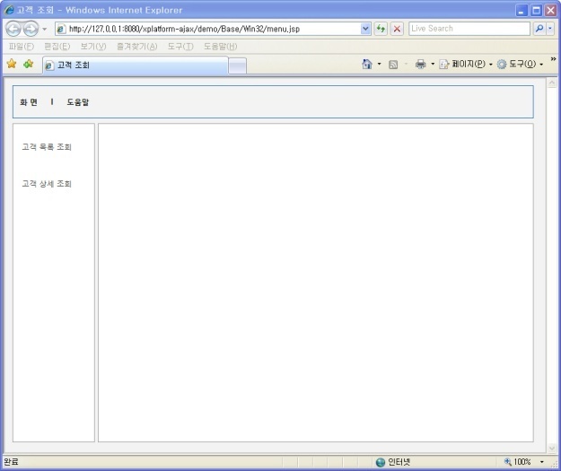Click the magnifier Search button
This screenshot has width=561, height=471.
coord(539,29)
